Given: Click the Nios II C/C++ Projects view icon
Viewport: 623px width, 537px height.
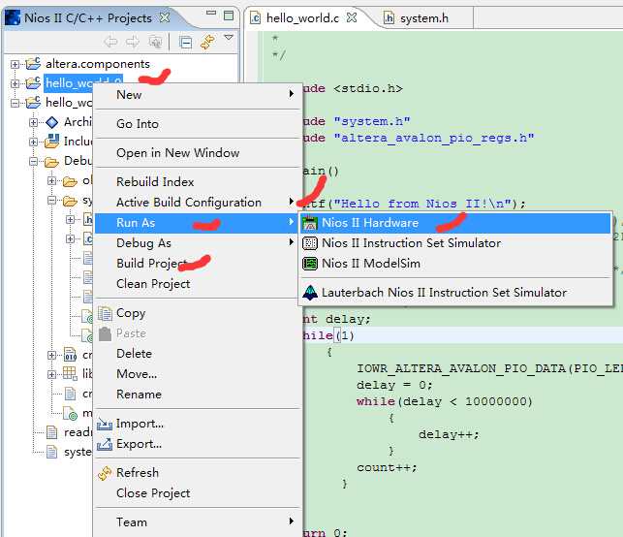Looking at the screenshot, I should click(13, 17).
